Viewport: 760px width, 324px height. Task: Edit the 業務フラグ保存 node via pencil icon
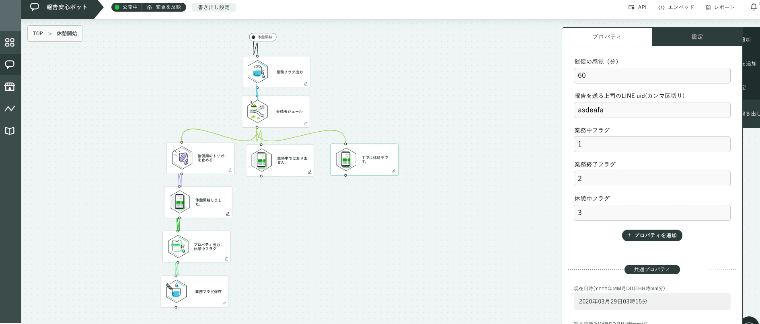click(224, 303)
